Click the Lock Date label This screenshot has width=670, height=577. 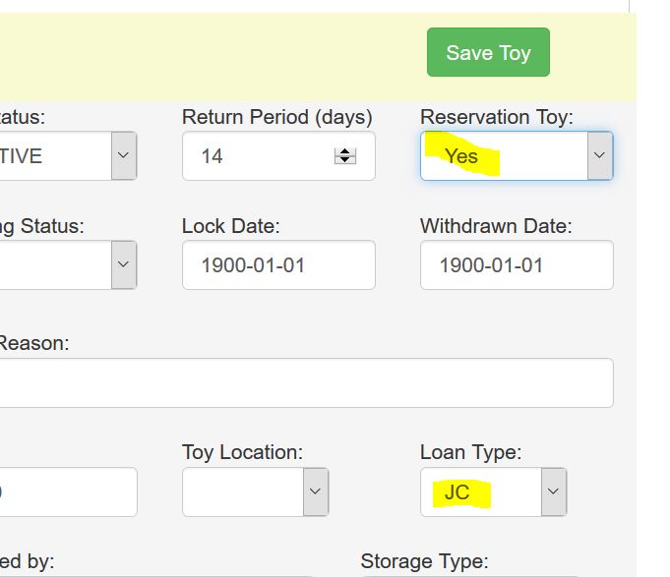[231, 226]
